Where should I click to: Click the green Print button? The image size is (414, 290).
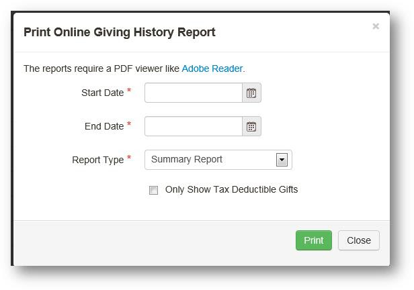click(314, 240)
